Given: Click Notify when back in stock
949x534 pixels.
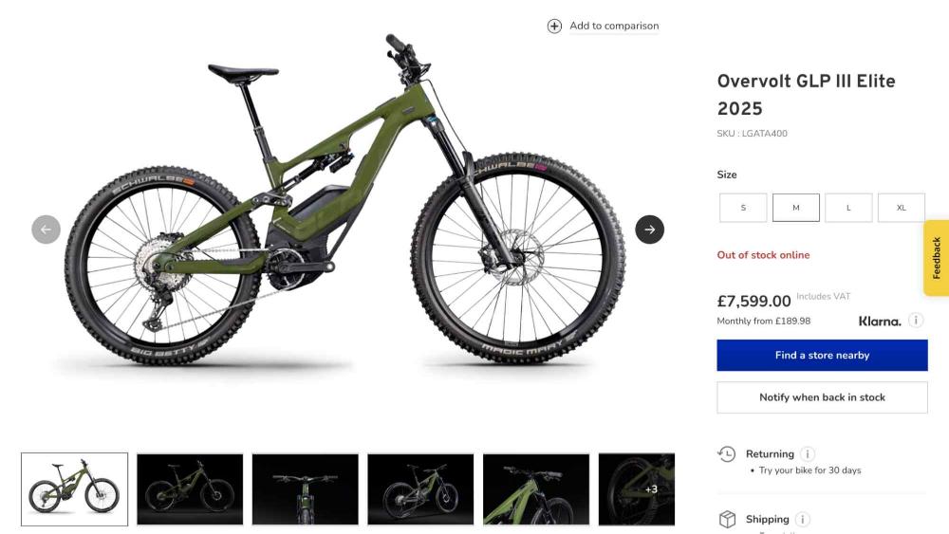Looking at the screenshot, I should 822,397.
